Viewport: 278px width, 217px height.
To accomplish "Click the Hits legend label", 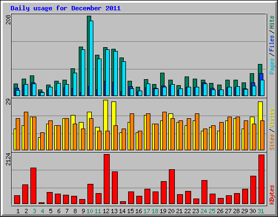I will [272, 22].
